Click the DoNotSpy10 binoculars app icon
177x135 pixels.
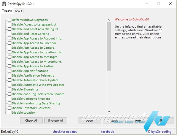[x=4, y=4]
